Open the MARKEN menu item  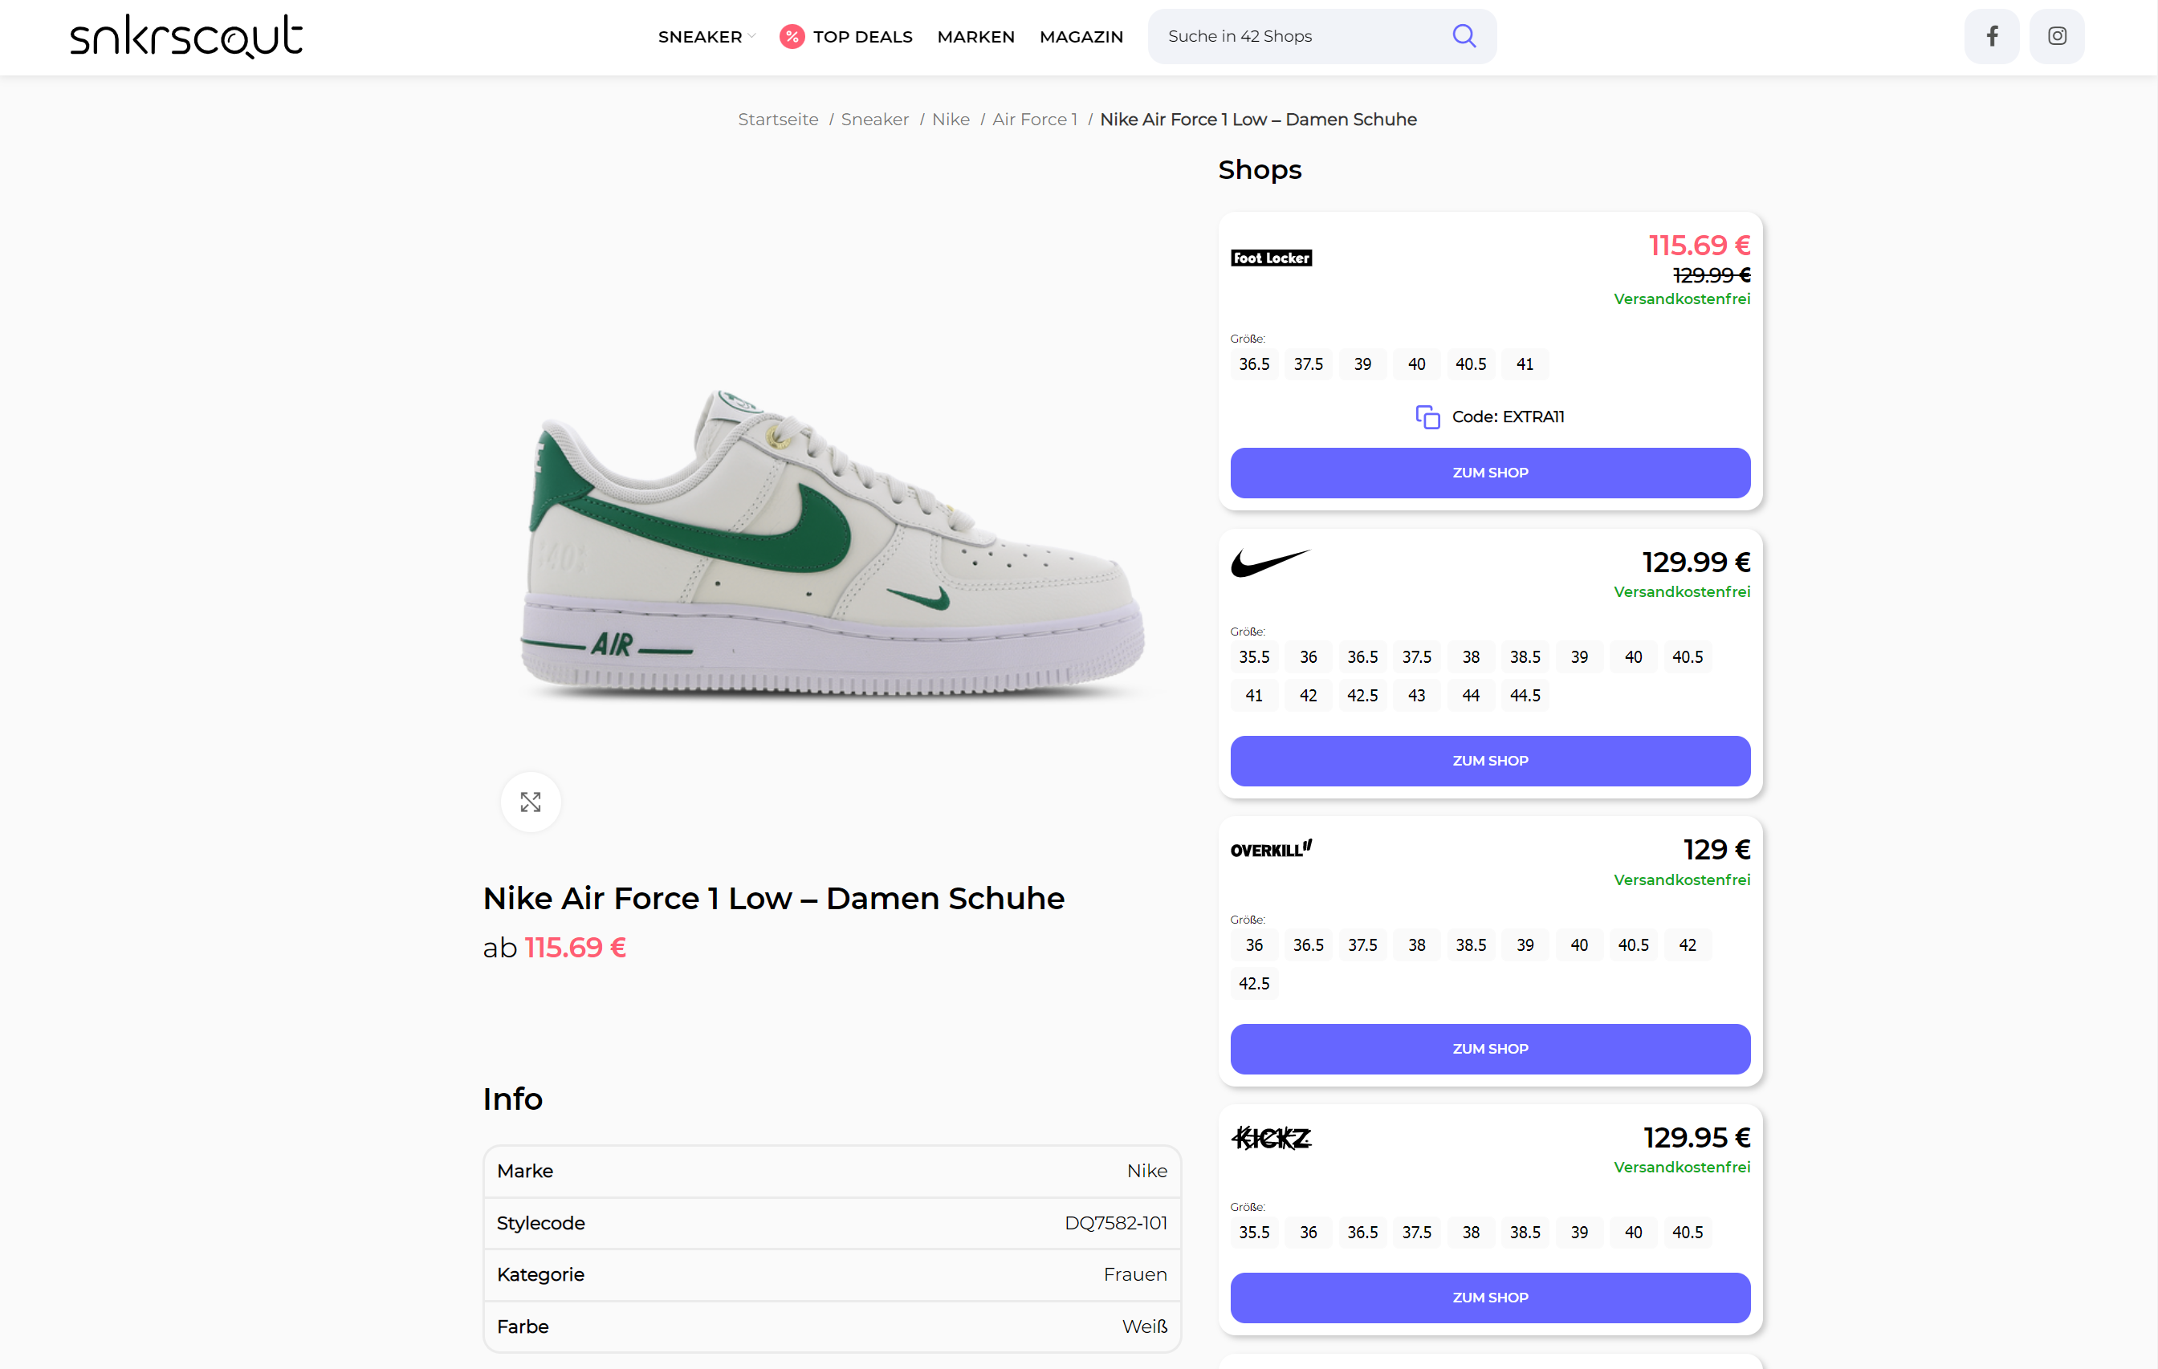pyautogui.click(x=976, y=37)
